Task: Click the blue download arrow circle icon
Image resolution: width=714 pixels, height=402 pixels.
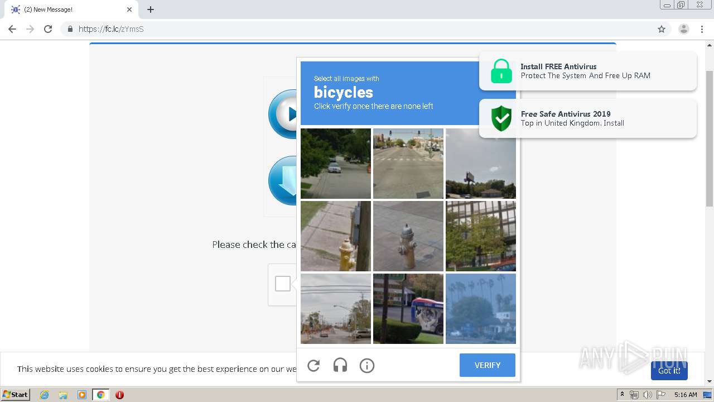Action: [282, 180]
